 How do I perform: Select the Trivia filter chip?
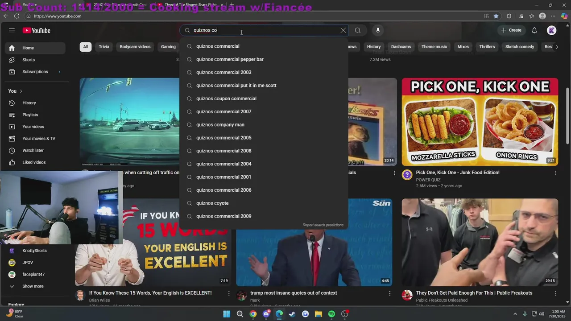click(104, 47)
